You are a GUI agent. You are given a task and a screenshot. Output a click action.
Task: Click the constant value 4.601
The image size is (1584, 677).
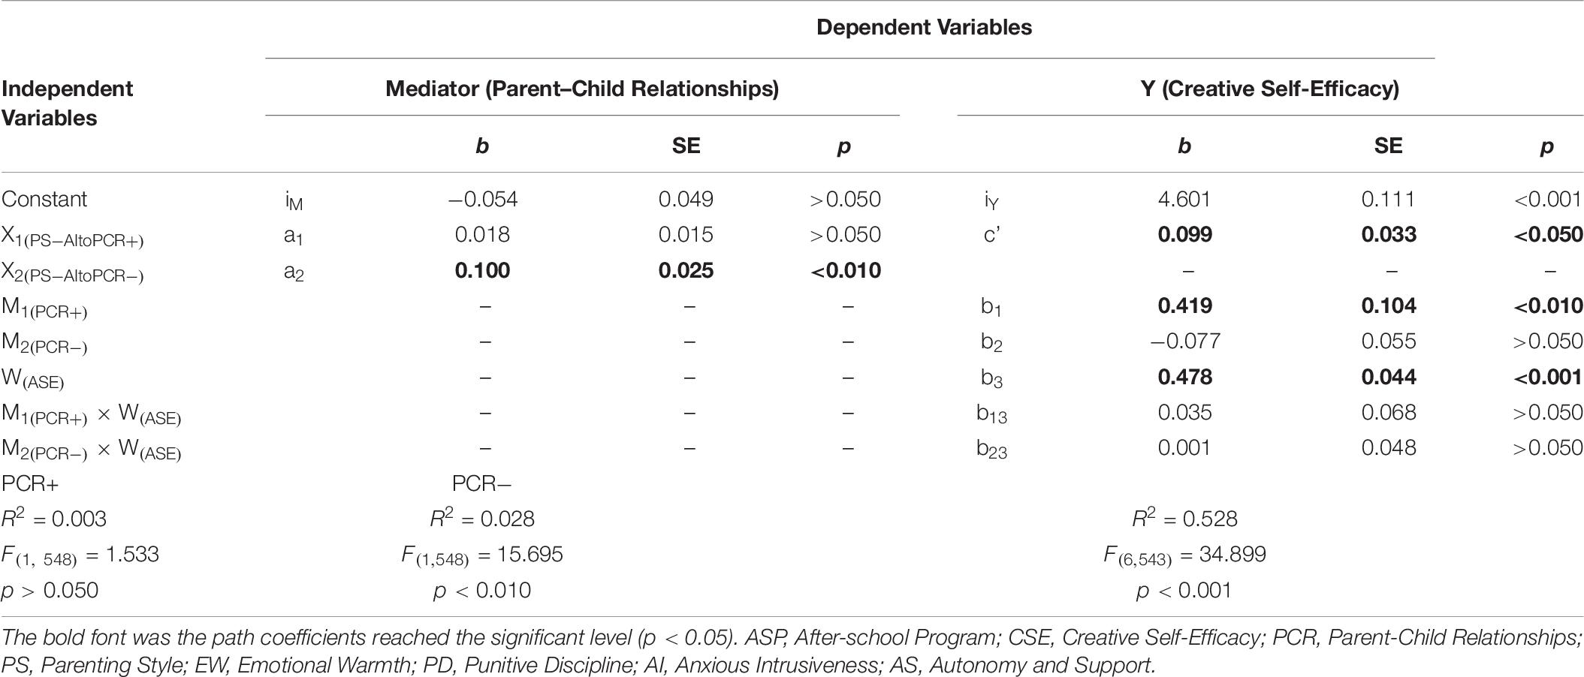[1184, 199]
